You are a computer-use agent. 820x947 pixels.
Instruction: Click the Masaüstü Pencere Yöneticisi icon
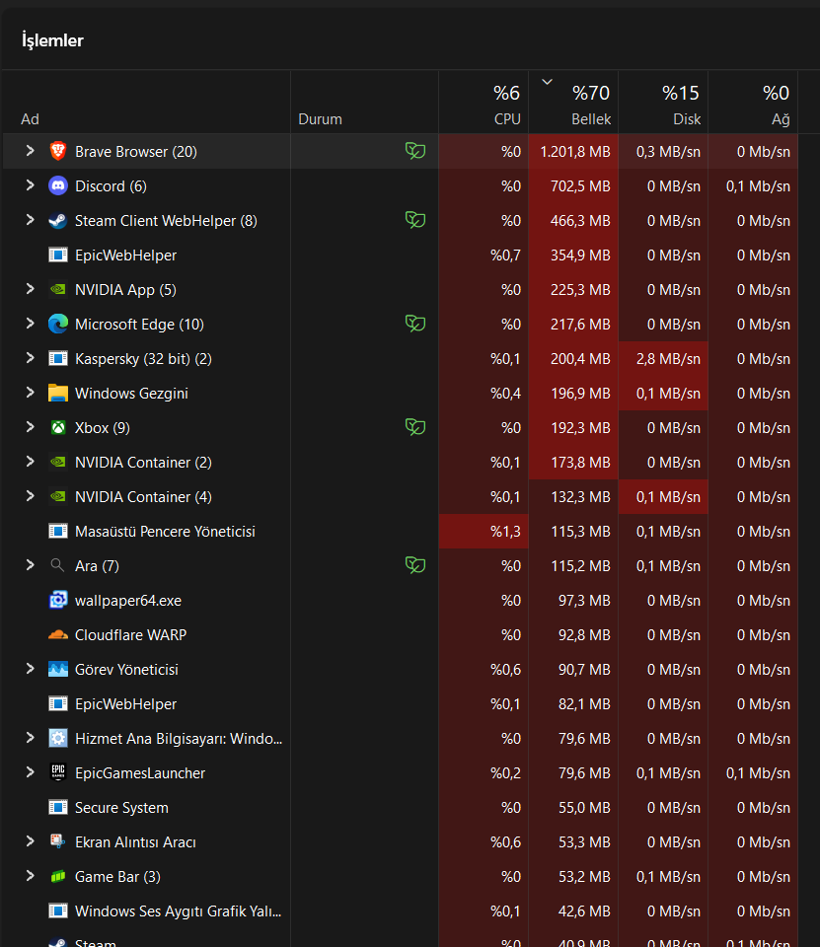pyautogui.click(x=58, y=531)
